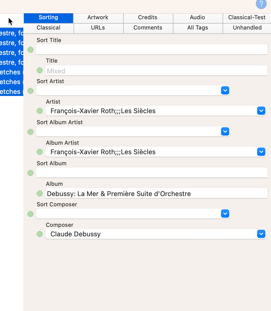Expand the Album Artist dropdown arrow

point(261,152)
